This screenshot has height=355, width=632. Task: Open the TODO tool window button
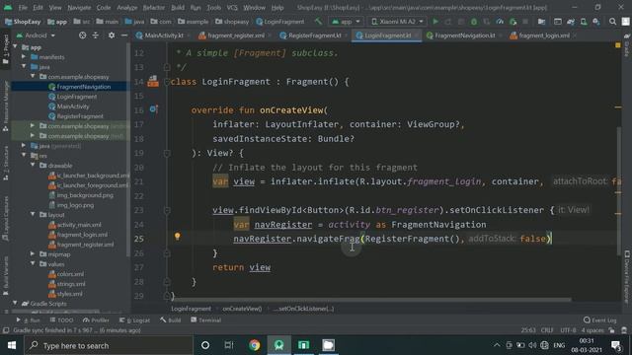point(61,319)
